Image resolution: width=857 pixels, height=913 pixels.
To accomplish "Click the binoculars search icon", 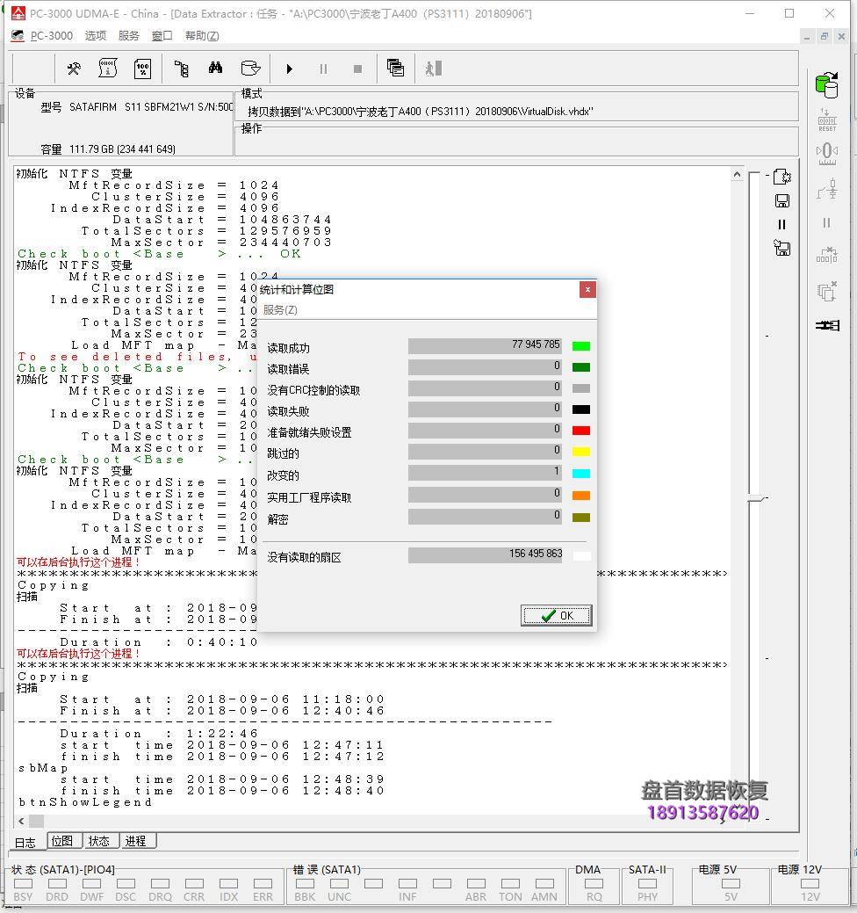I will pos(215,69).
